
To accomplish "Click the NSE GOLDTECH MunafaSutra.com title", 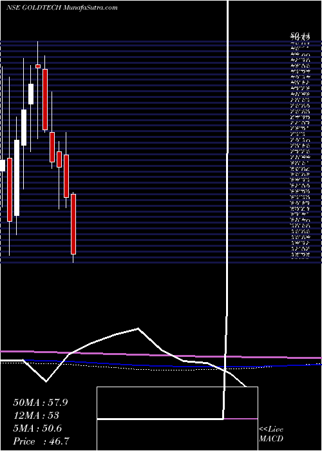I will [x=62, y=8].
